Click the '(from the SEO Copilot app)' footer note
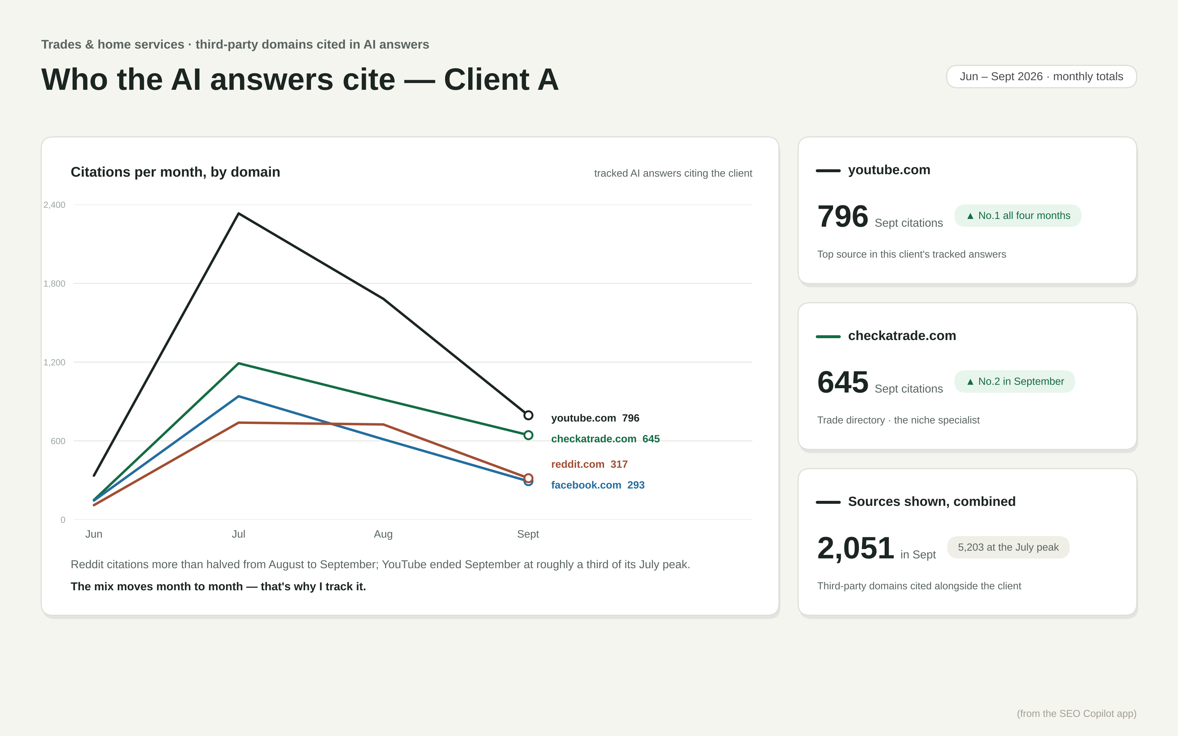 pyautogui.click(x=1076, y=714)
